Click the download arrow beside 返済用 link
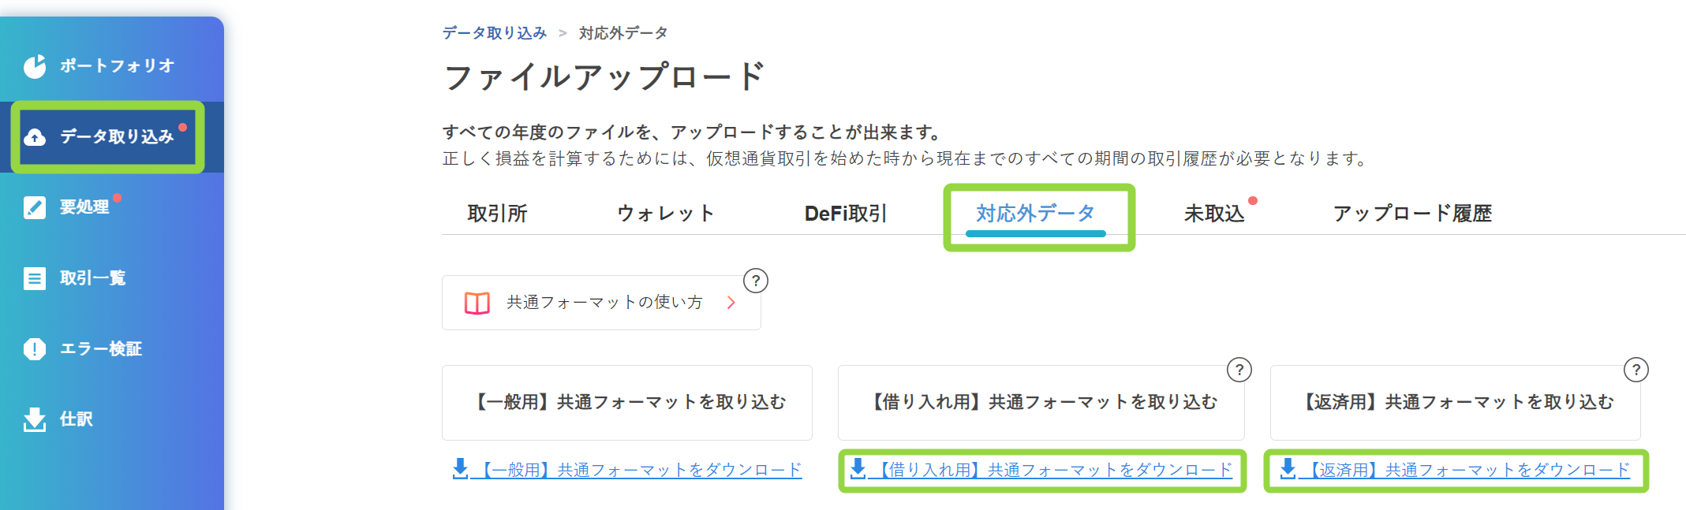The width and height of the screenshot is (1686, 510). point(1288,469)
